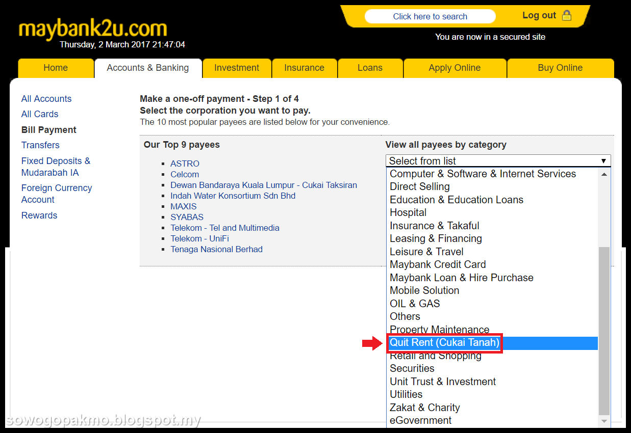The height and width of the screenshot is (433, 631).
Task: Choose OIL & GAS category
Action: tap(492, 304)
